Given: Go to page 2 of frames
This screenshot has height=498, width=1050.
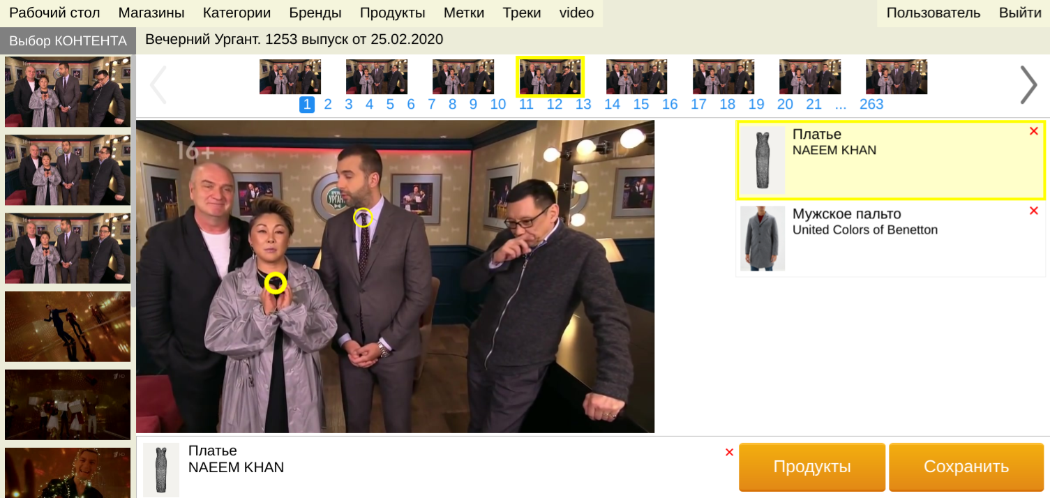Looking at the screenshot, I should (x=328, y=105).
